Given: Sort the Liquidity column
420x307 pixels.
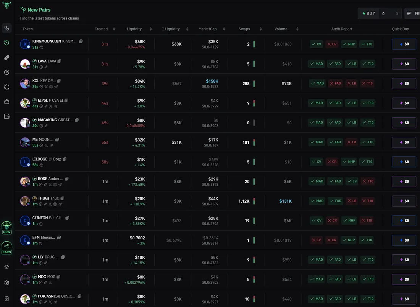Looking at the screenshot, I should coord(150,29).
